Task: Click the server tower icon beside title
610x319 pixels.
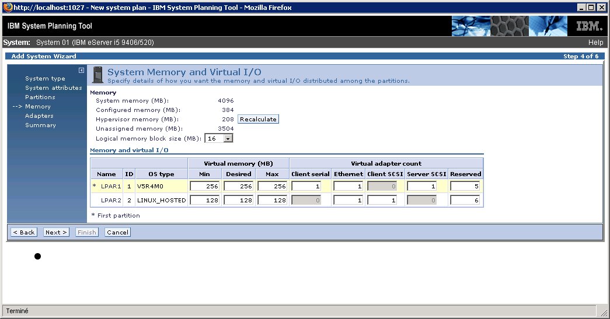Action: (97, 75)
